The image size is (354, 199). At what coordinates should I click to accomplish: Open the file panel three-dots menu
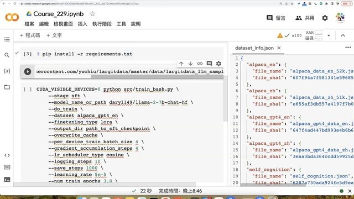point(348,48)
